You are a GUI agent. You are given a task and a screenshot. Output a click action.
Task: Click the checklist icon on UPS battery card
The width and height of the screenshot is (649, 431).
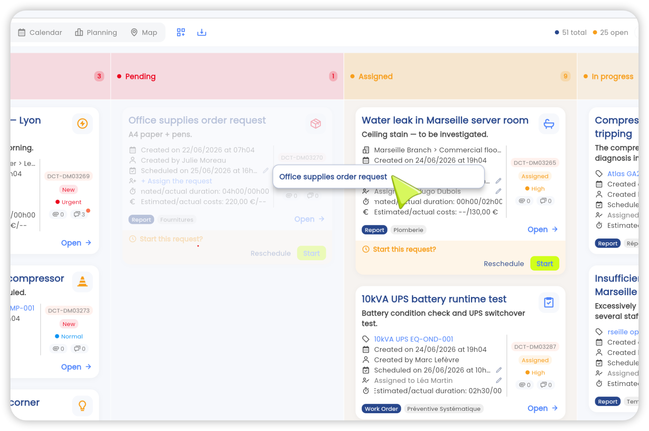click(x=549, y=302)
